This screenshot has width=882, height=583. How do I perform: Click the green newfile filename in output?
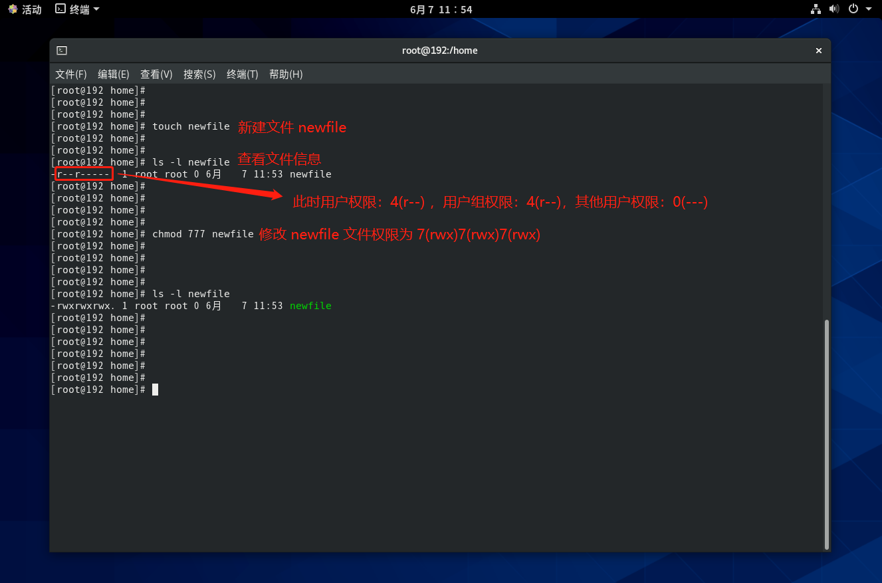(310, 306)
